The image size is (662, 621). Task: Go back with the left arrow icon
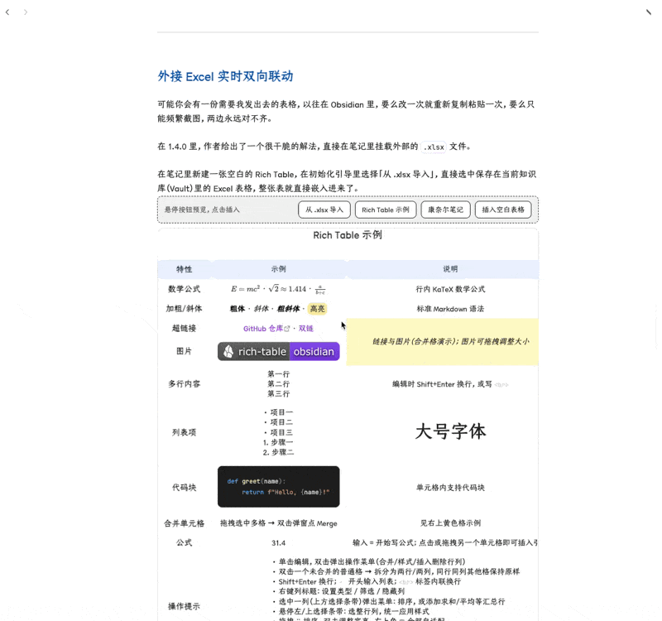pos(7,12)
